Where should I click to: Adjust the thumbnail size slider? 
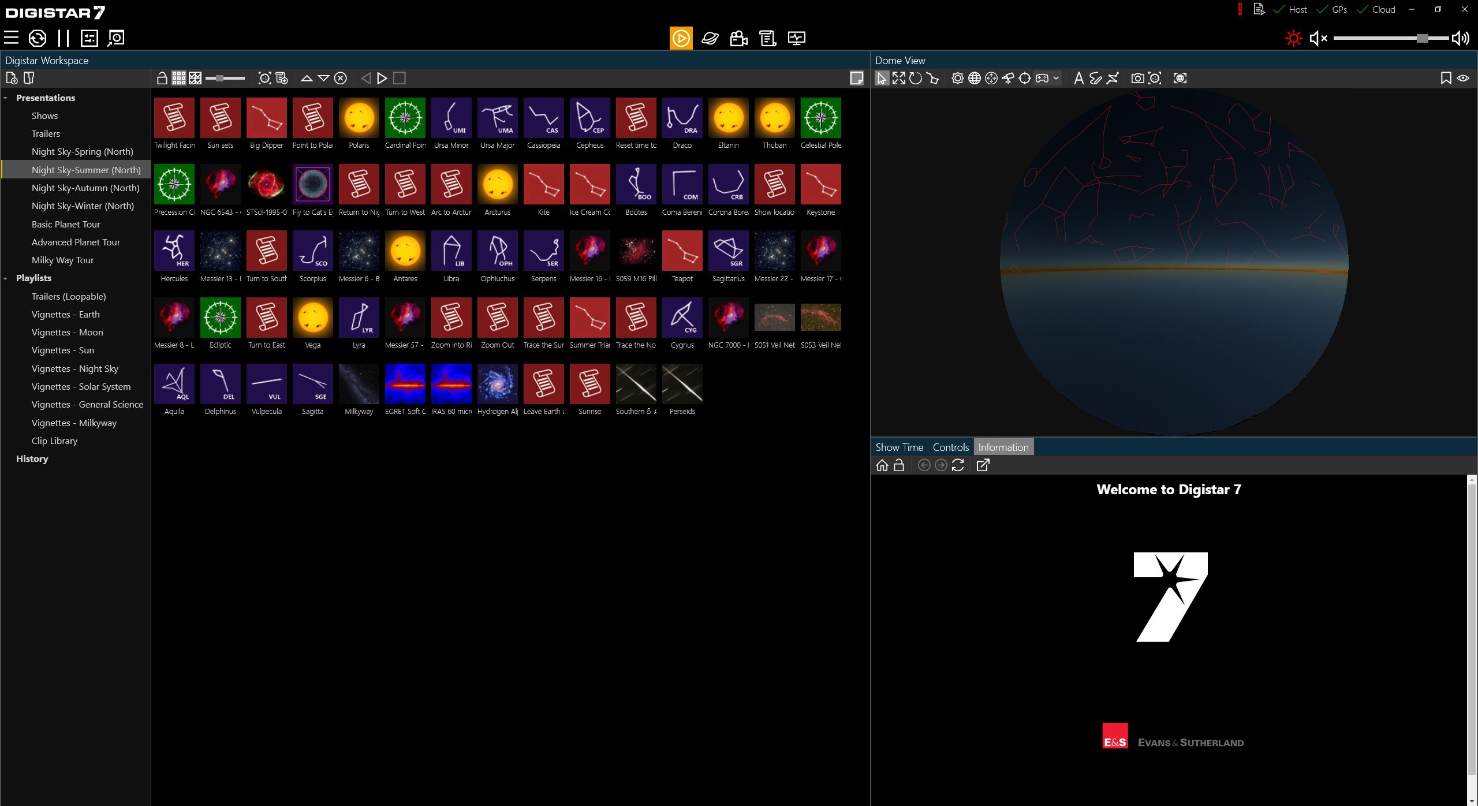click(x=225, y=78)
